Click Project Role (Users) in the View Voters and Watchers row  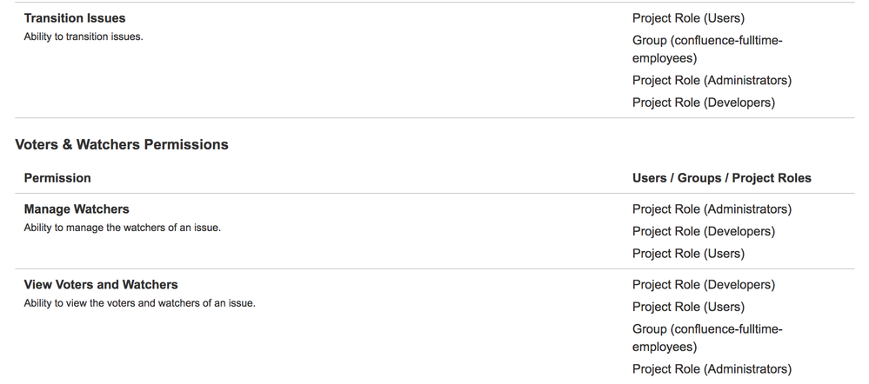tap(688, 307)
